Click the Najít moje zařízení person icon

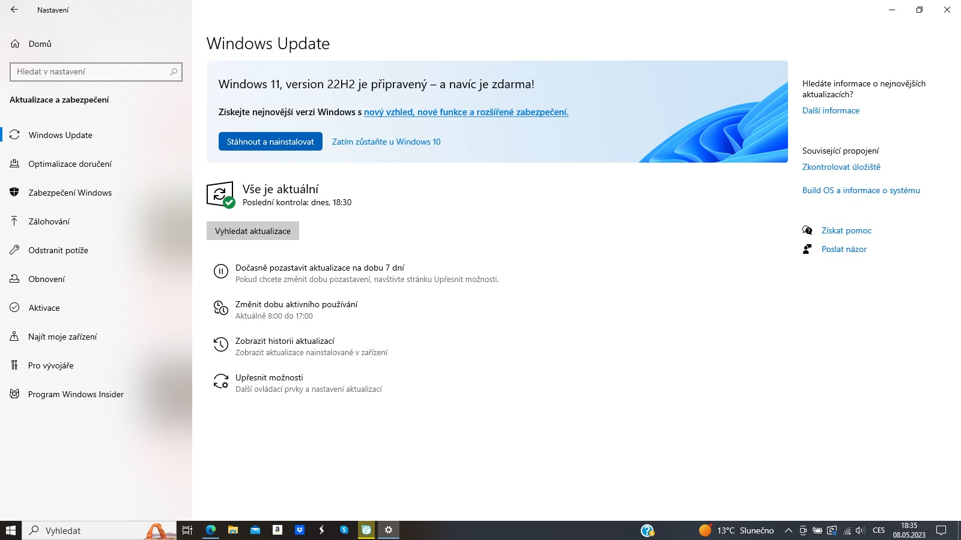[14, 337]
